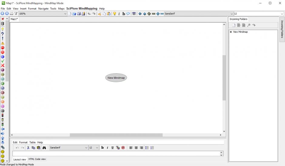Click the back navigation arrow in main toolbar
The height and width of the screenshot is (166, 285).
(2, 13)
